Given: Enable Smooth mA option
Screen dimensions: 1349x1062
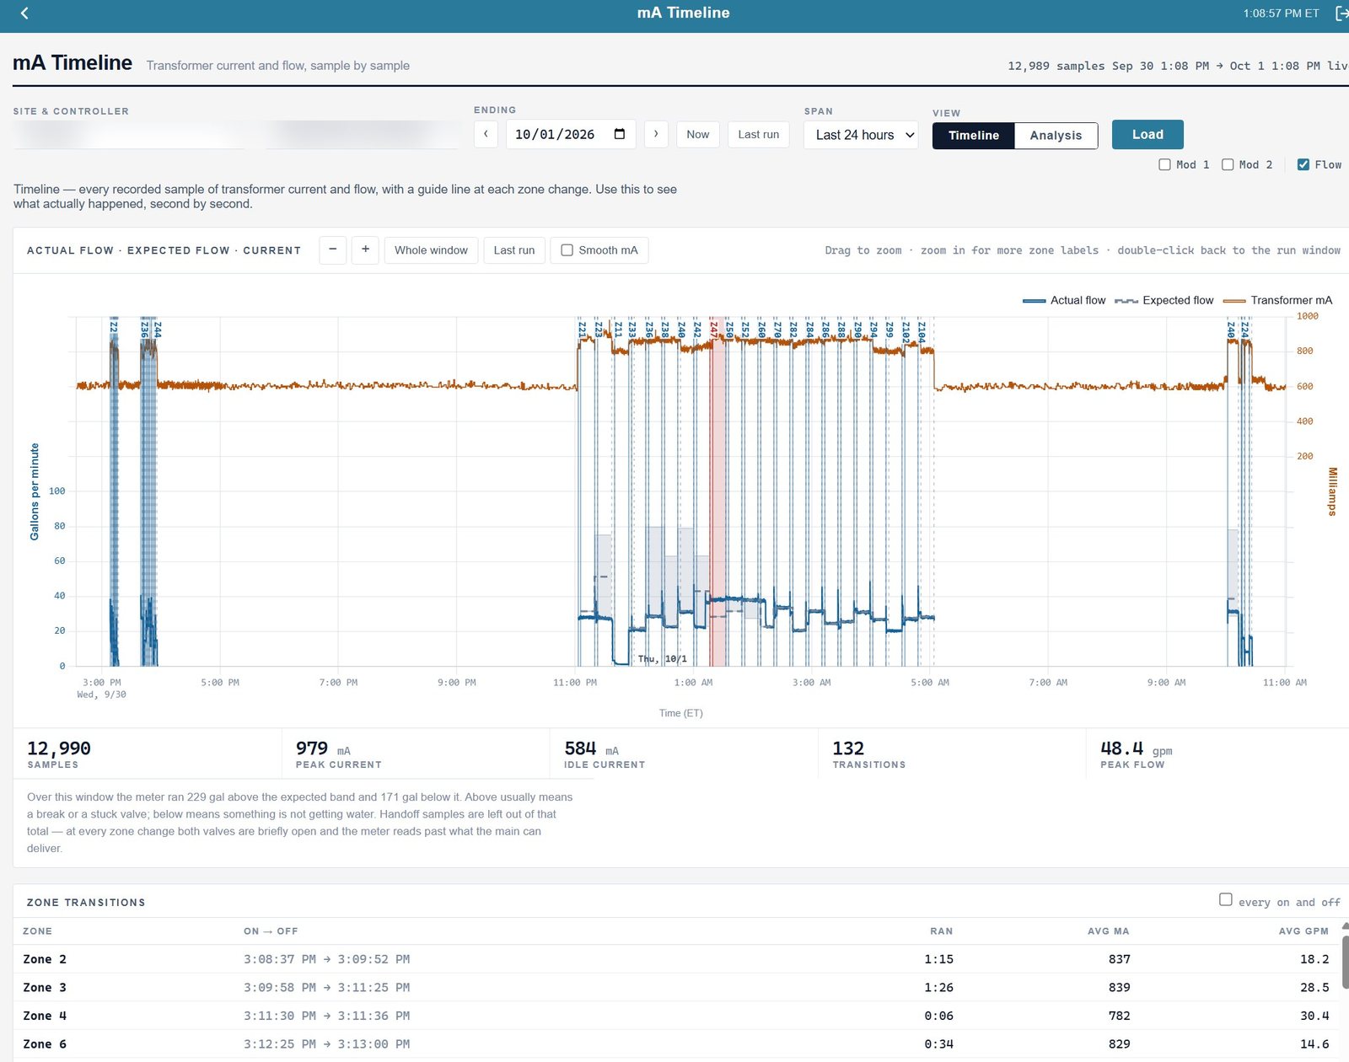Looking at the screenshot, I should [x=567, y=250].
